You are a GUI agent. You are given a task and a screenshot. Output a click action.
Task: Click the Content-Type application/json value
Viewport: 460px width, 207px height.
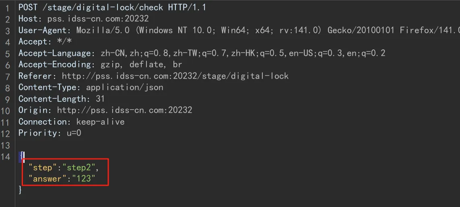click(124, 87)
